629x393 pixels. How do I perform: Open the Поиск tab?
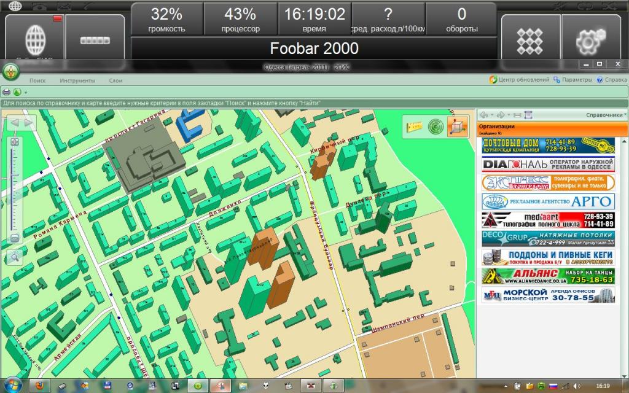pyautogui.click(x=37, y=80)
